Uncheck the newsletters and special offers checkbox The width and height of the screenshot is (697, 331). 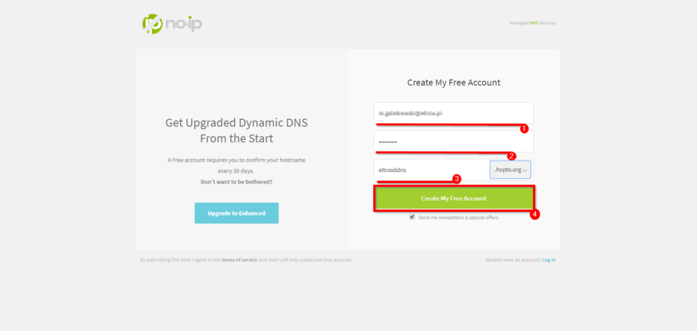coord(412,217)
